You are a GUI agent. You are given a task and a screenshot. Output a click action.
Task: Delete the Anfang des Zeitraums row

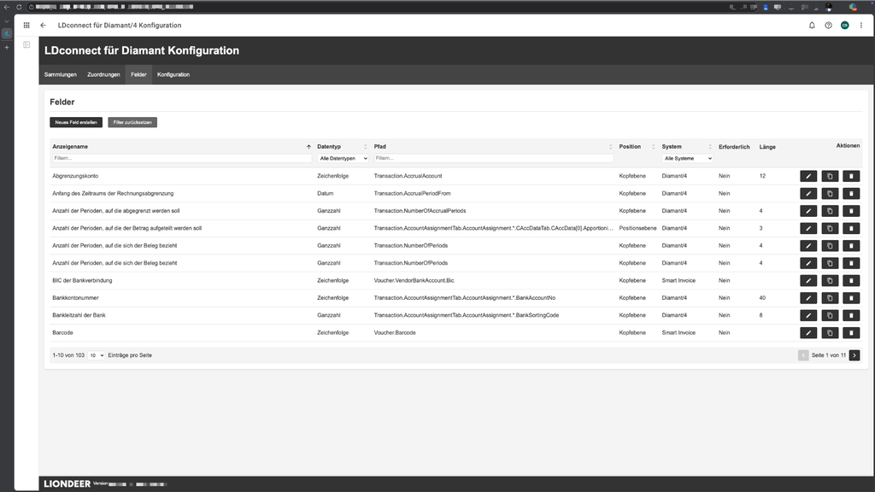click(x=851, y=194)
